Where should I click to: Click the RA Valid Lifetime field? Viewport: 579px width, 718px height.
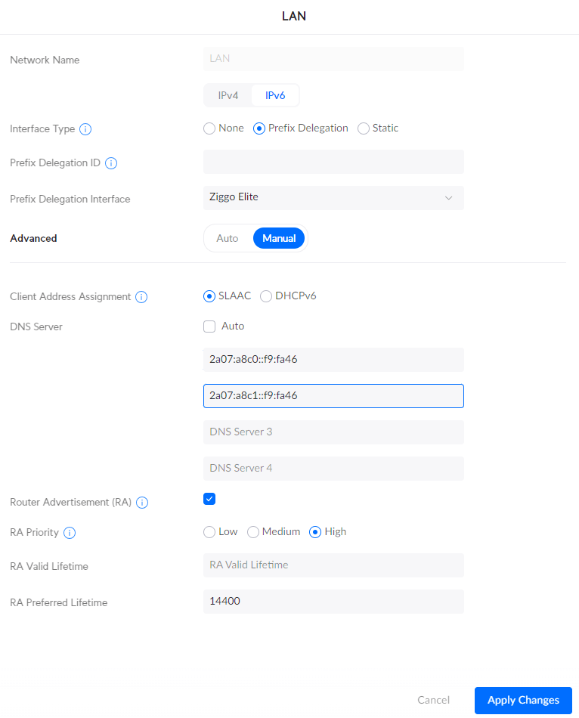pos(333,565)
